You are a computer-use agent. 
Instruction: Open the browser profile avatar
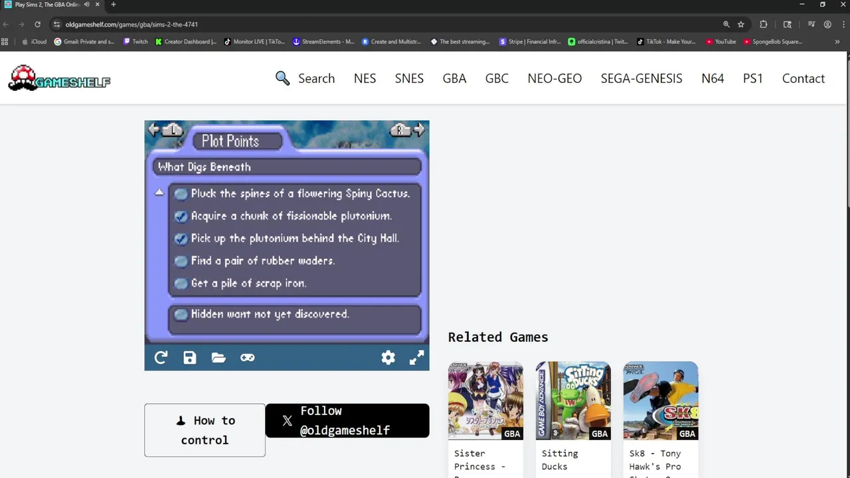827,25
